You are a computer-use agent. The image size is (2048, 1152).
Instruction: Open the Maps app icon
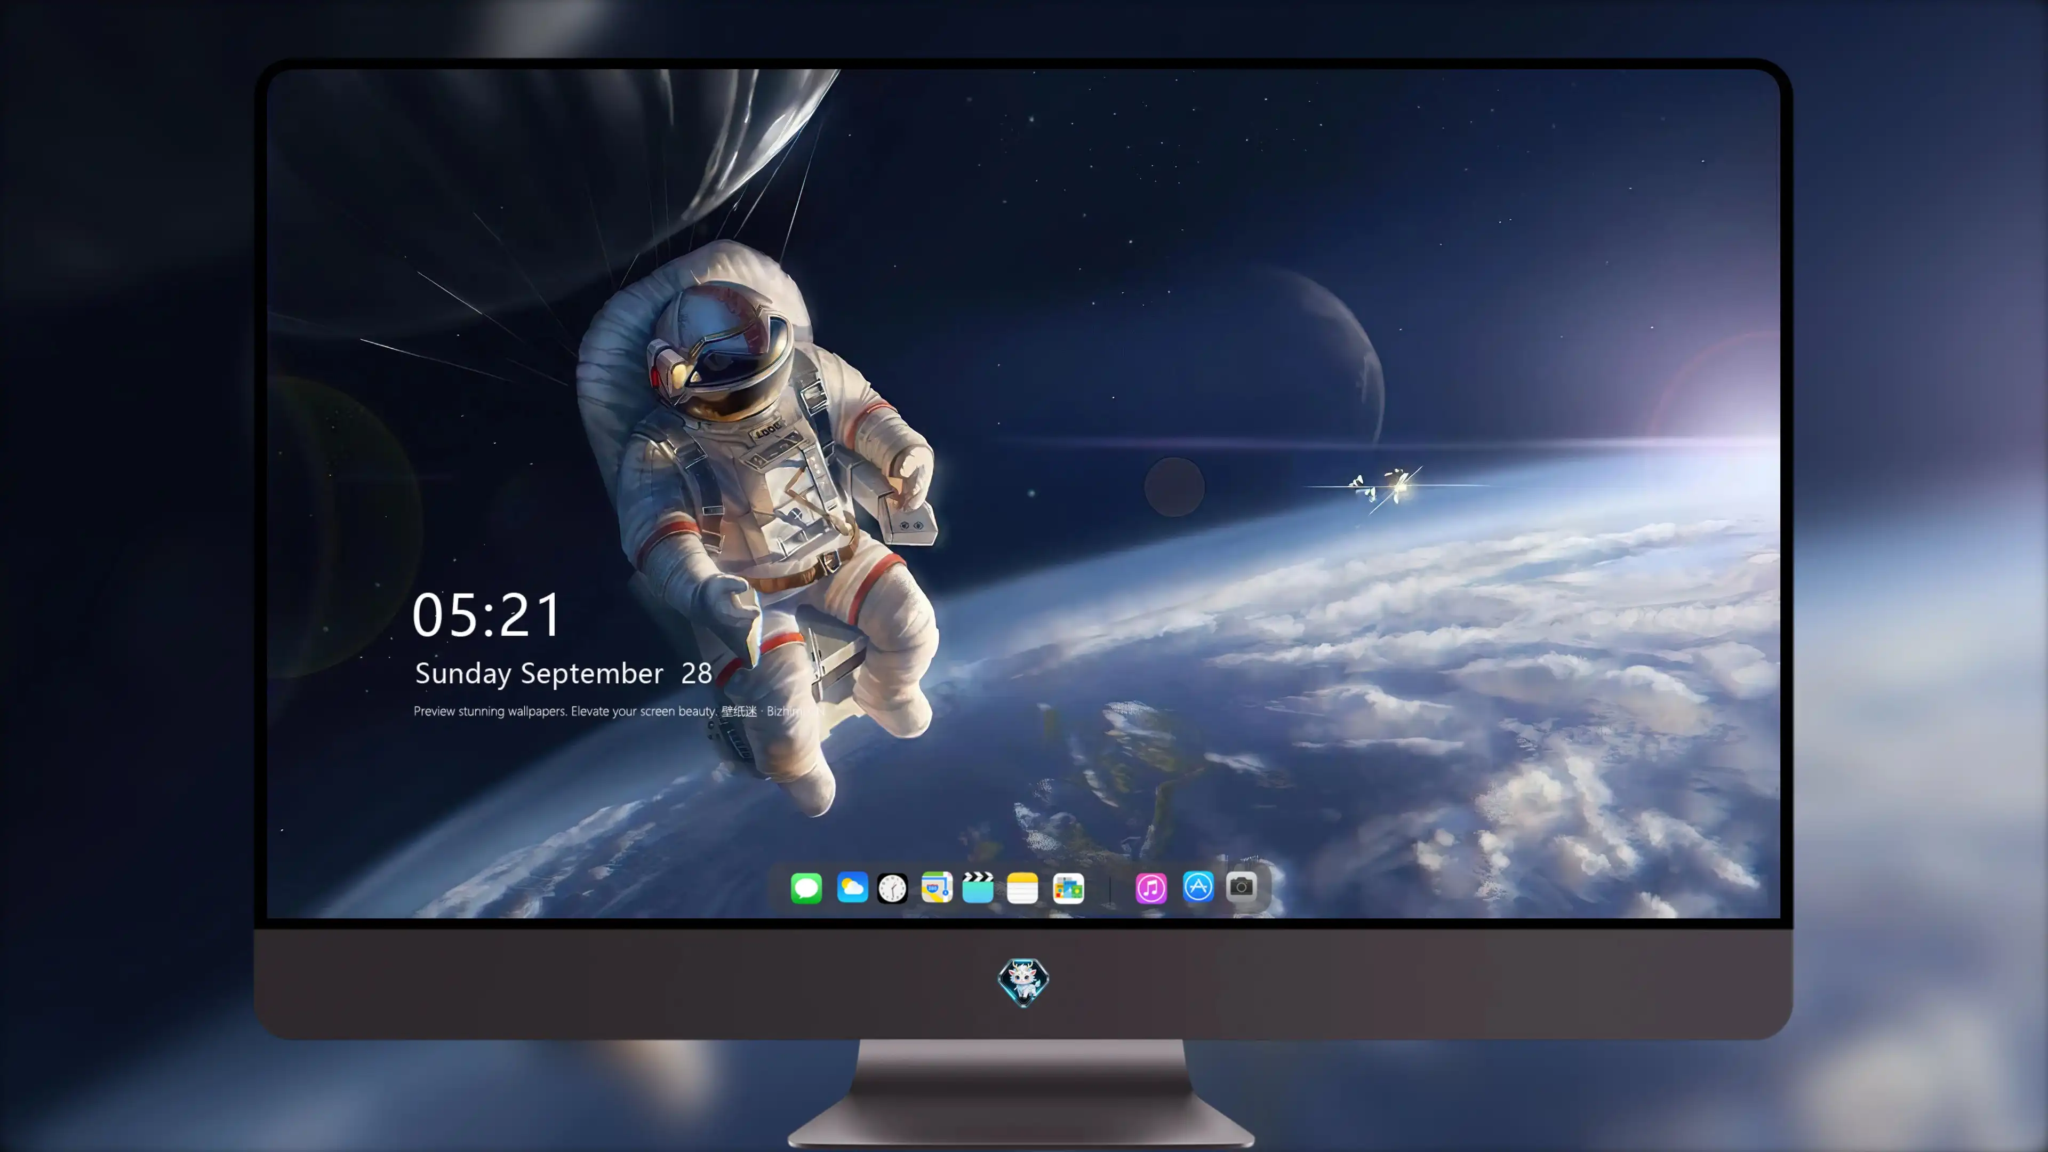937,887
